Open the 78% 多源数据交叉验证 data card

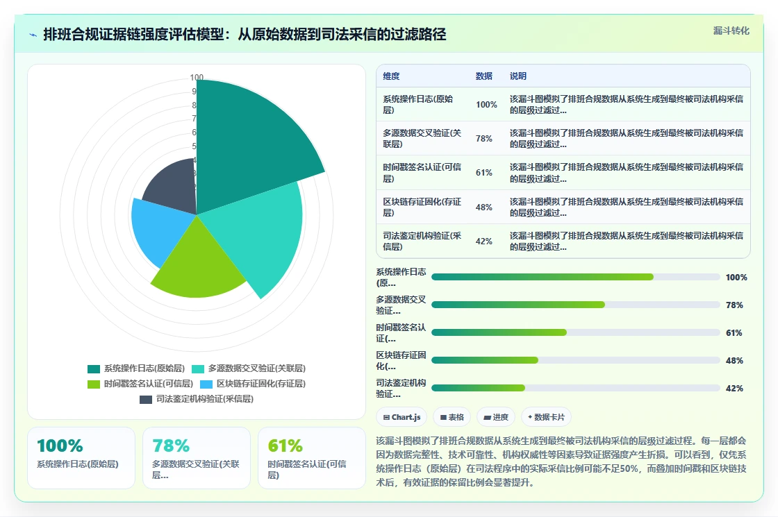point(197,458)
